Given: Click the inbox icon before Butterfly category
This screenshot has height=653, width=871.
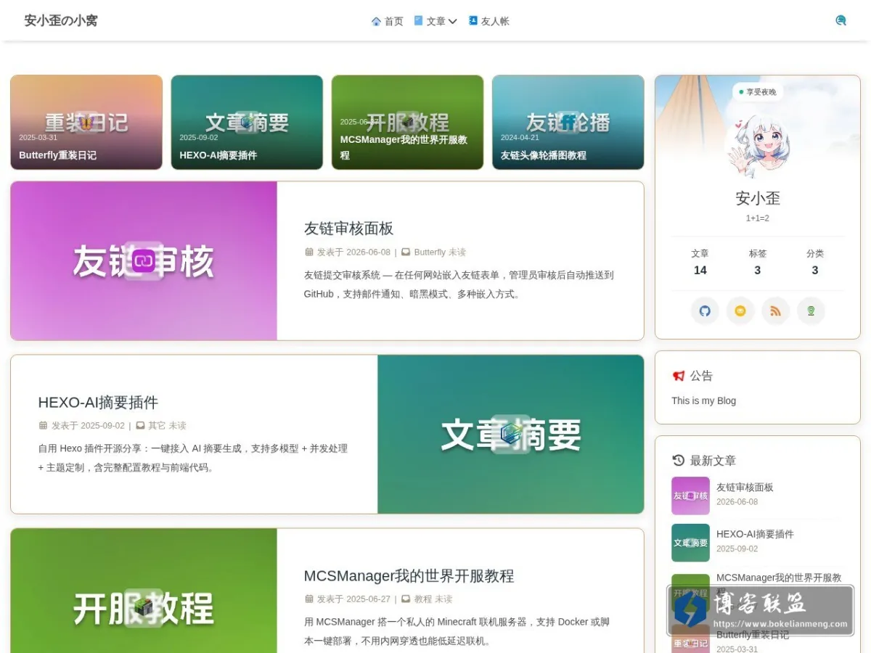Looking at the screenshot, I should point(406,252).
